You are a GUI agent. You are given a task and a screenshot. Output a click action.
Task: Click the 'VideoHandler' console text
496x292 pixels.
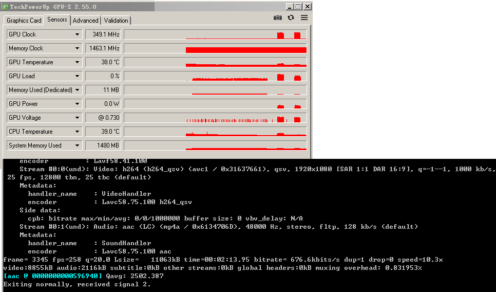pos(126,193)
